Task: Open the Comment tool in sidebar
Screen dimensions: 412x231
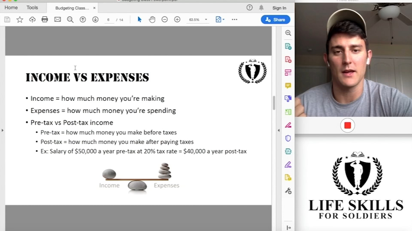Action: [x=288, y=86]
